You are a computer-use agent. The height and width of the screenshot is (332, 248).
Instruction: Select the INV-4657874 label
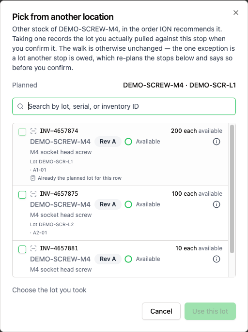click(x=59, y=131)
